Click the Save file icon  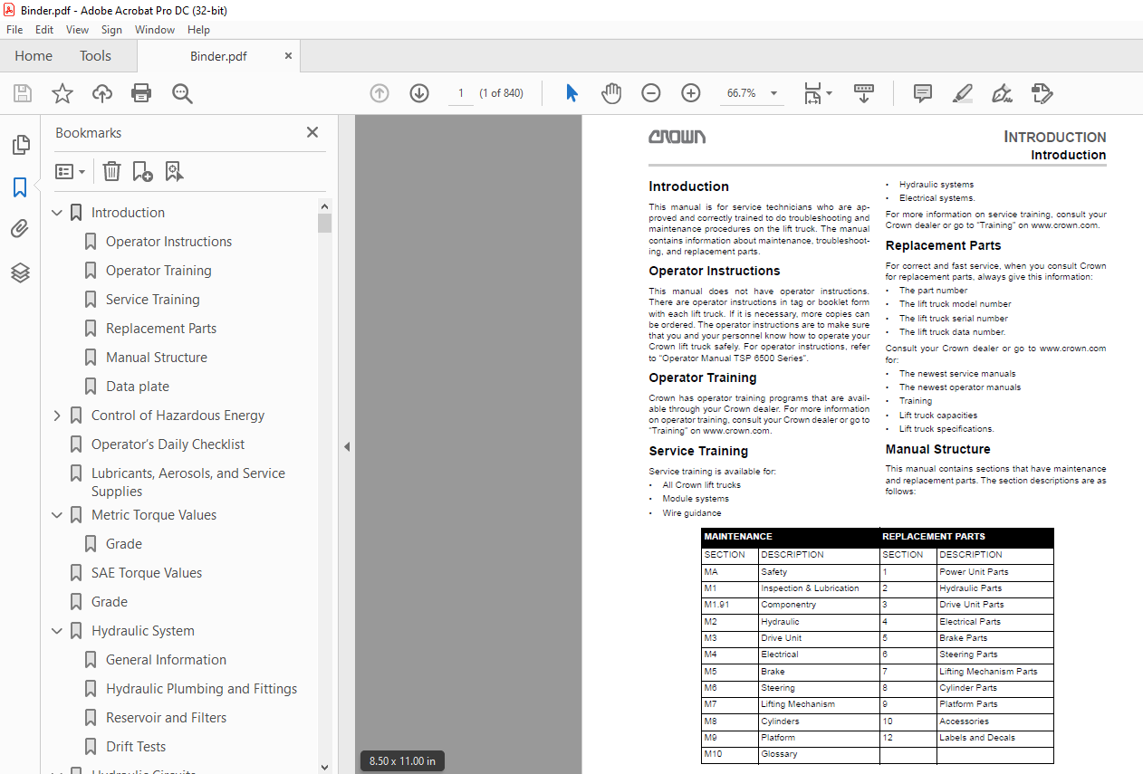(x=23, y=93)
